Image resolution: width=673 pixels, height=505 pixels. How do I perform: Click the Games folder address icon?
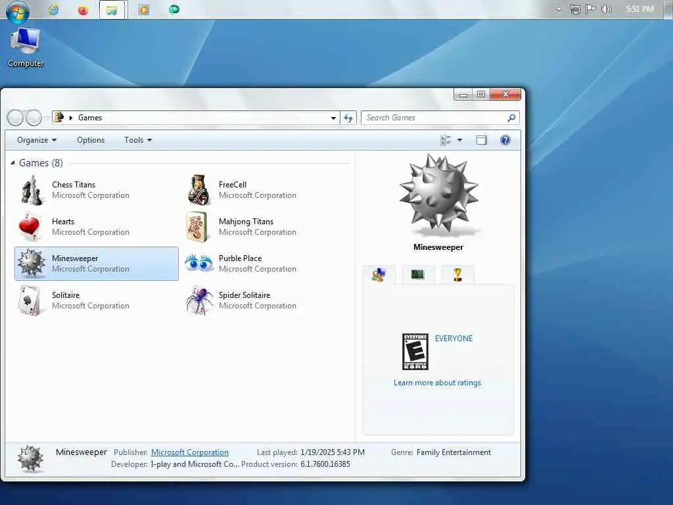tap(58, 117)
